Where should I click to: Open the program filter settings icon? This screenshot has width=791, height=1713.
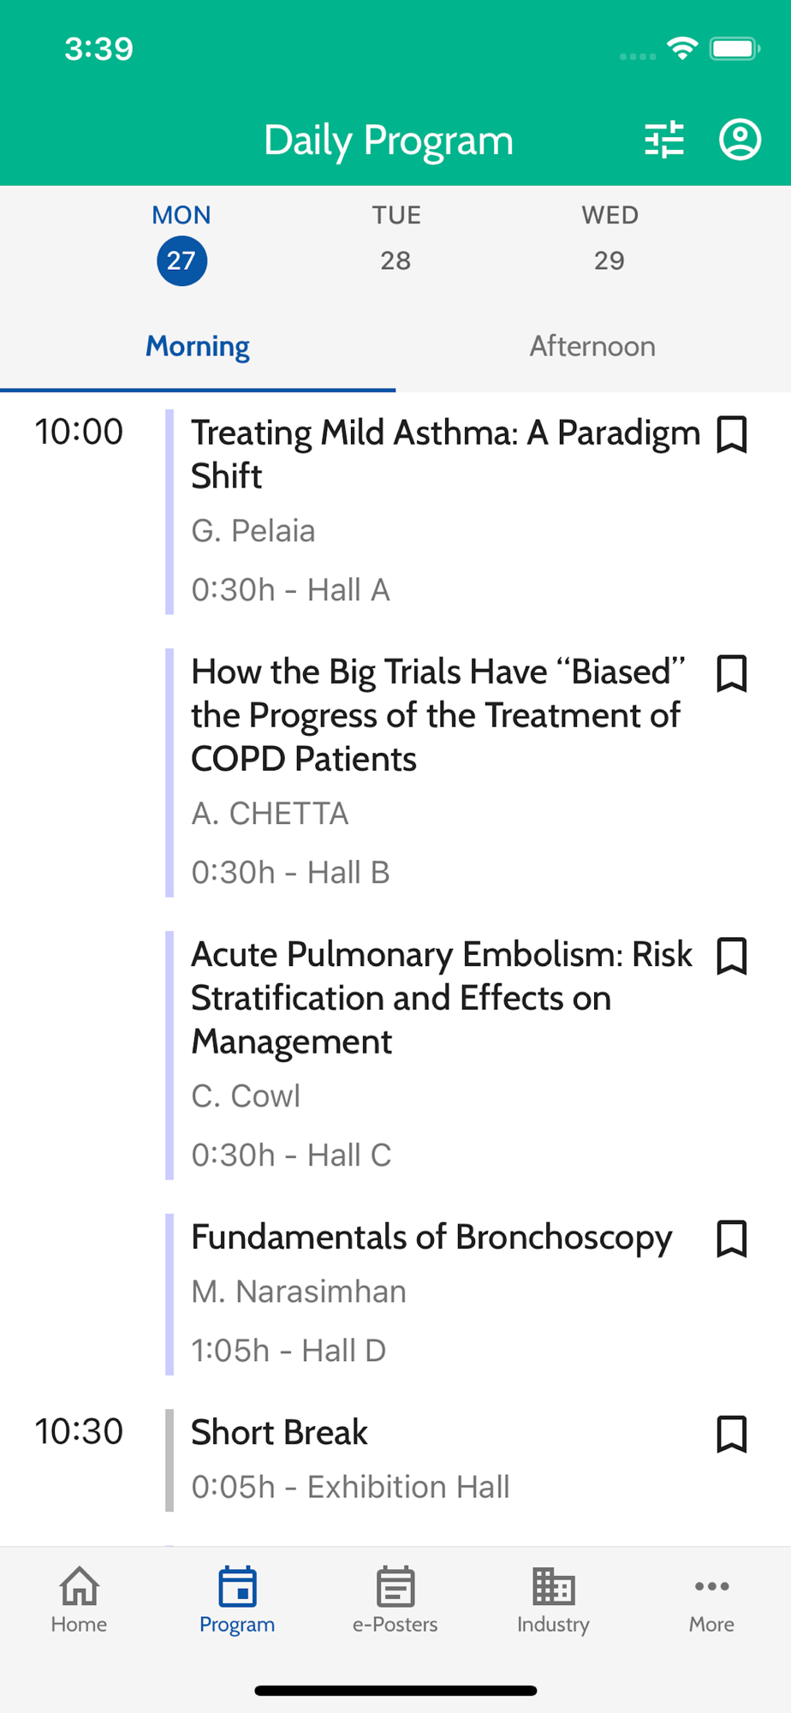(664, 140)
